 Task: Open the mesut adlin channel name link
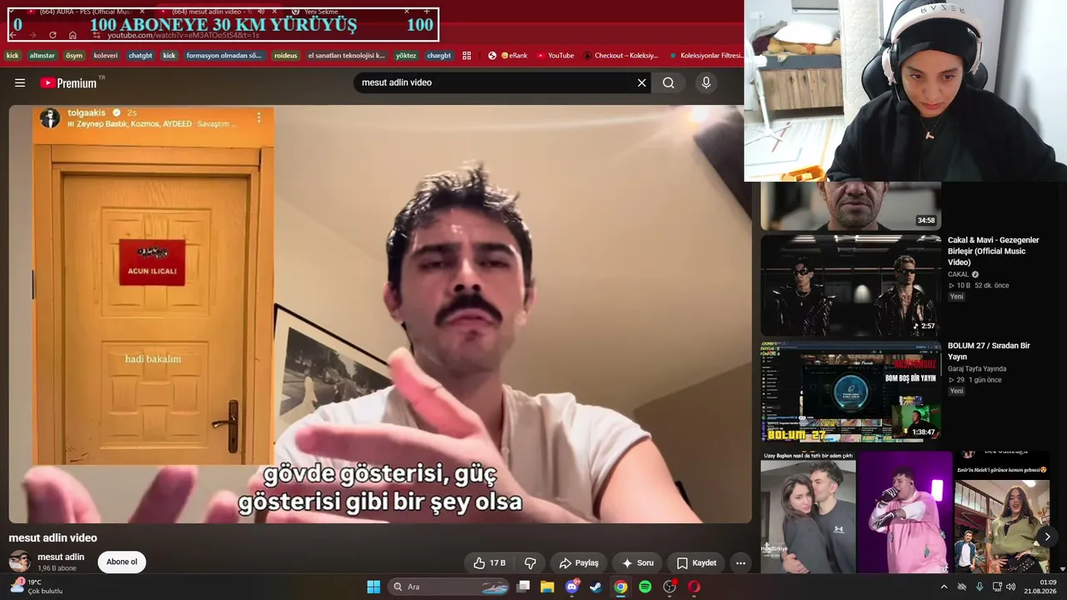click(x=61, y=557)
